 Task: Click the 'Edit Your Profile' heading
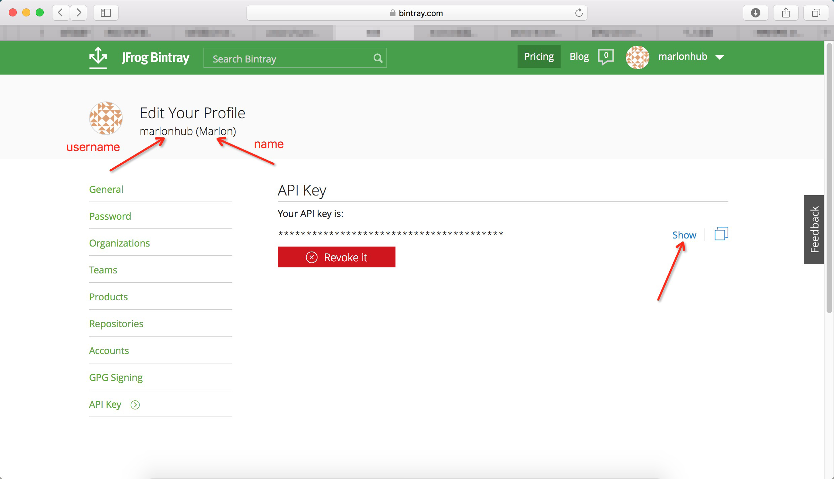192,113
